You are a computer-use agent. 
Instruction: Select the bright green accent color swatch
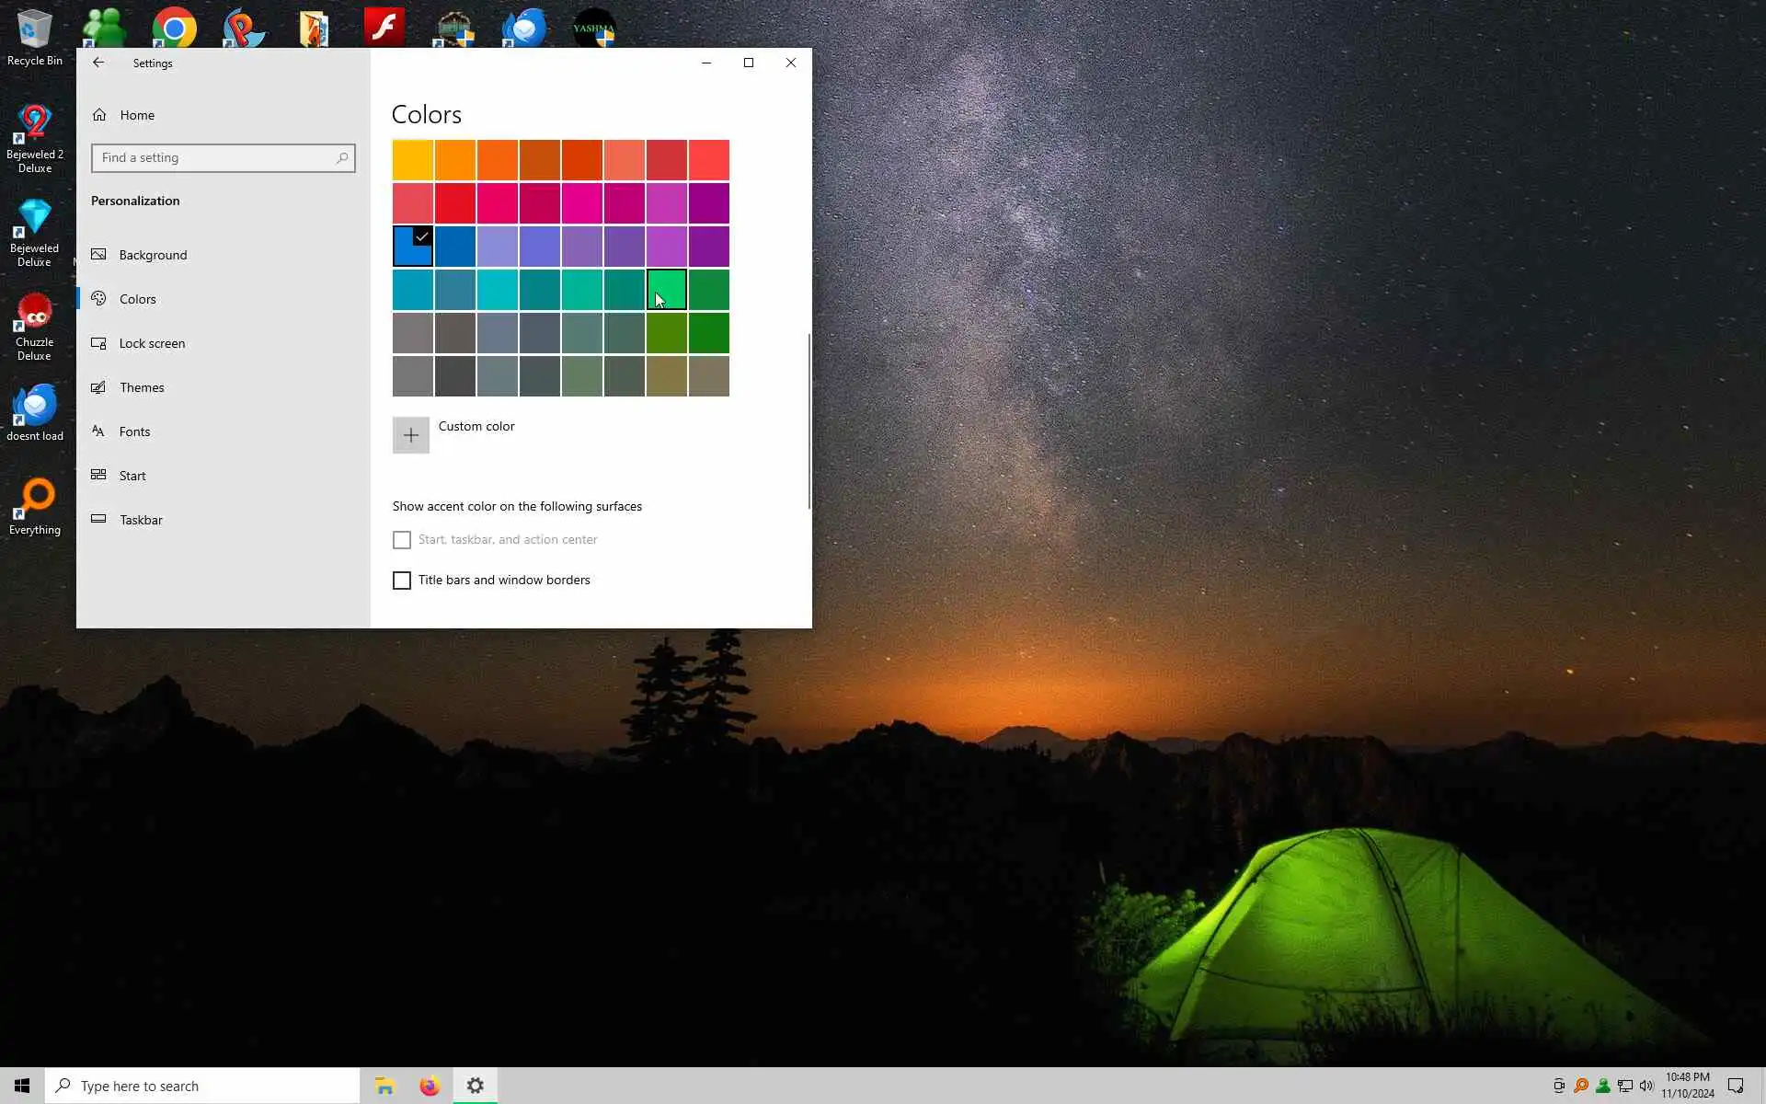(667, 289)
